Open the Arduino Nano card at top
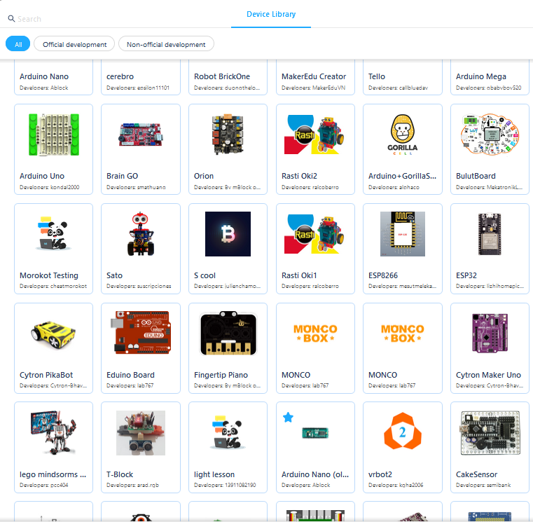Screen dimensions: 533x522 click(x=53, y=77)
